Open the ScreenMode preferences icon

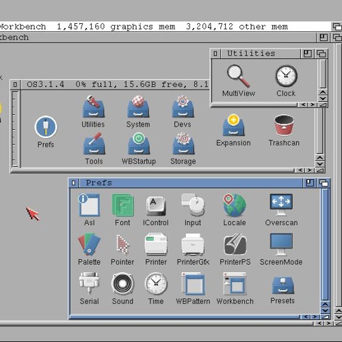(281, 244)
